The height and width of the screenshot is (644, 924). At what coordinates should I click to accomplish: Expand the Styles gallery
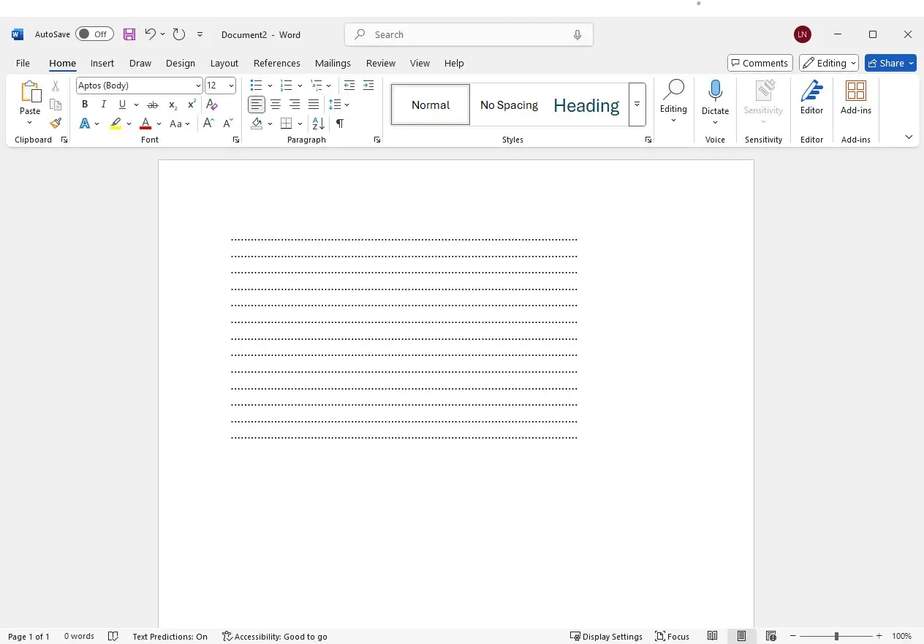(x=637, y=105)
